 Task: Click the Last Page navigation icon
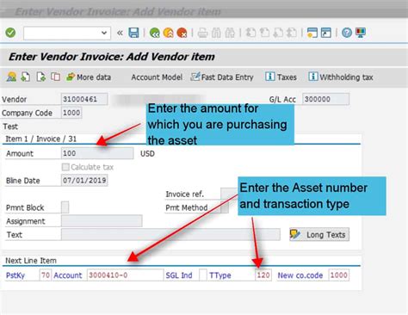pyautogui.click(x=292, y=33)
